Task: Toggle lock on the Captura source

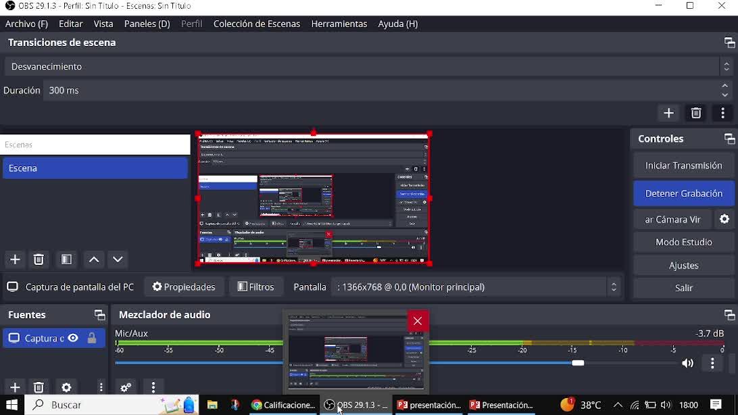Action: pyautogui.click(x=92, y=339)
